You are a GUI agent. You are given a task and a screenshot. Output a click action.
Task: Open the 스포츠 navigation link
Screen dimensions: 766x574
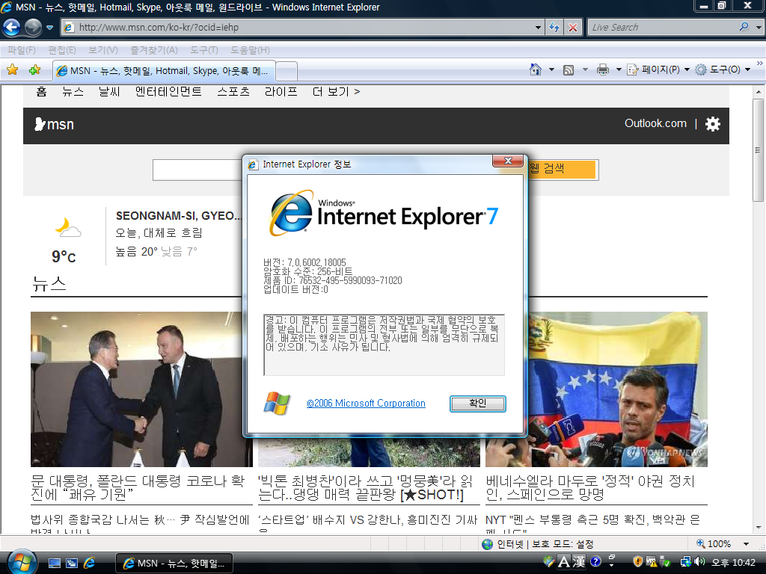click(x=233, y=91)
